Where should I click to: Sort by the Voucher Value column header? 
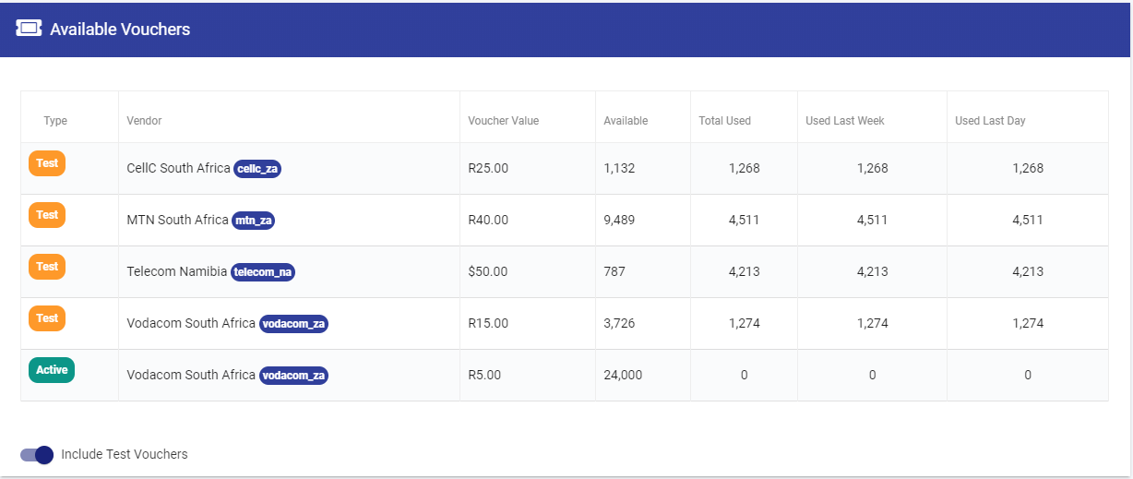coord(503,121)
